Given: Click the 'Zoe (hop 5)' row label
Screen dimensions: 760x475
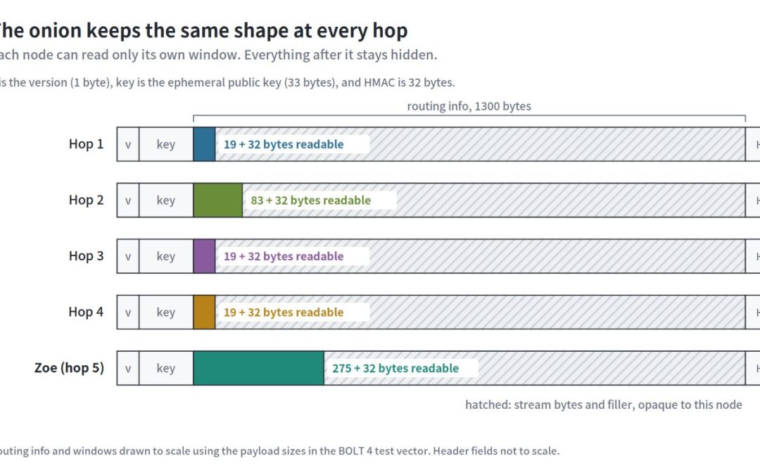Looking at the screenshot, I should (x=69, y=368).
